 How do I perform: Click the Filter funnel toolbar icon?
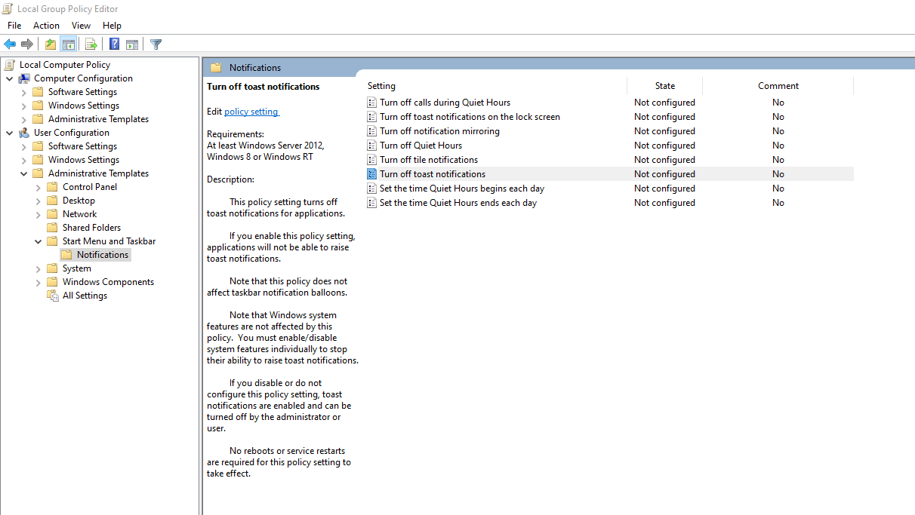156,44
